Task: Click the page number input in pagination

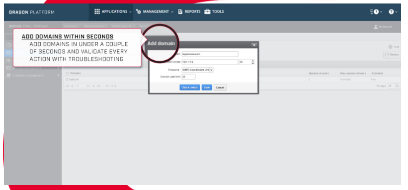Action: coord(82,86)
